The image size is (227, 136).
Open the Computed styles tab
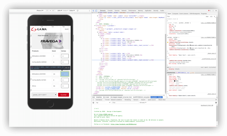pyautogui.click(x=175, y=14)
